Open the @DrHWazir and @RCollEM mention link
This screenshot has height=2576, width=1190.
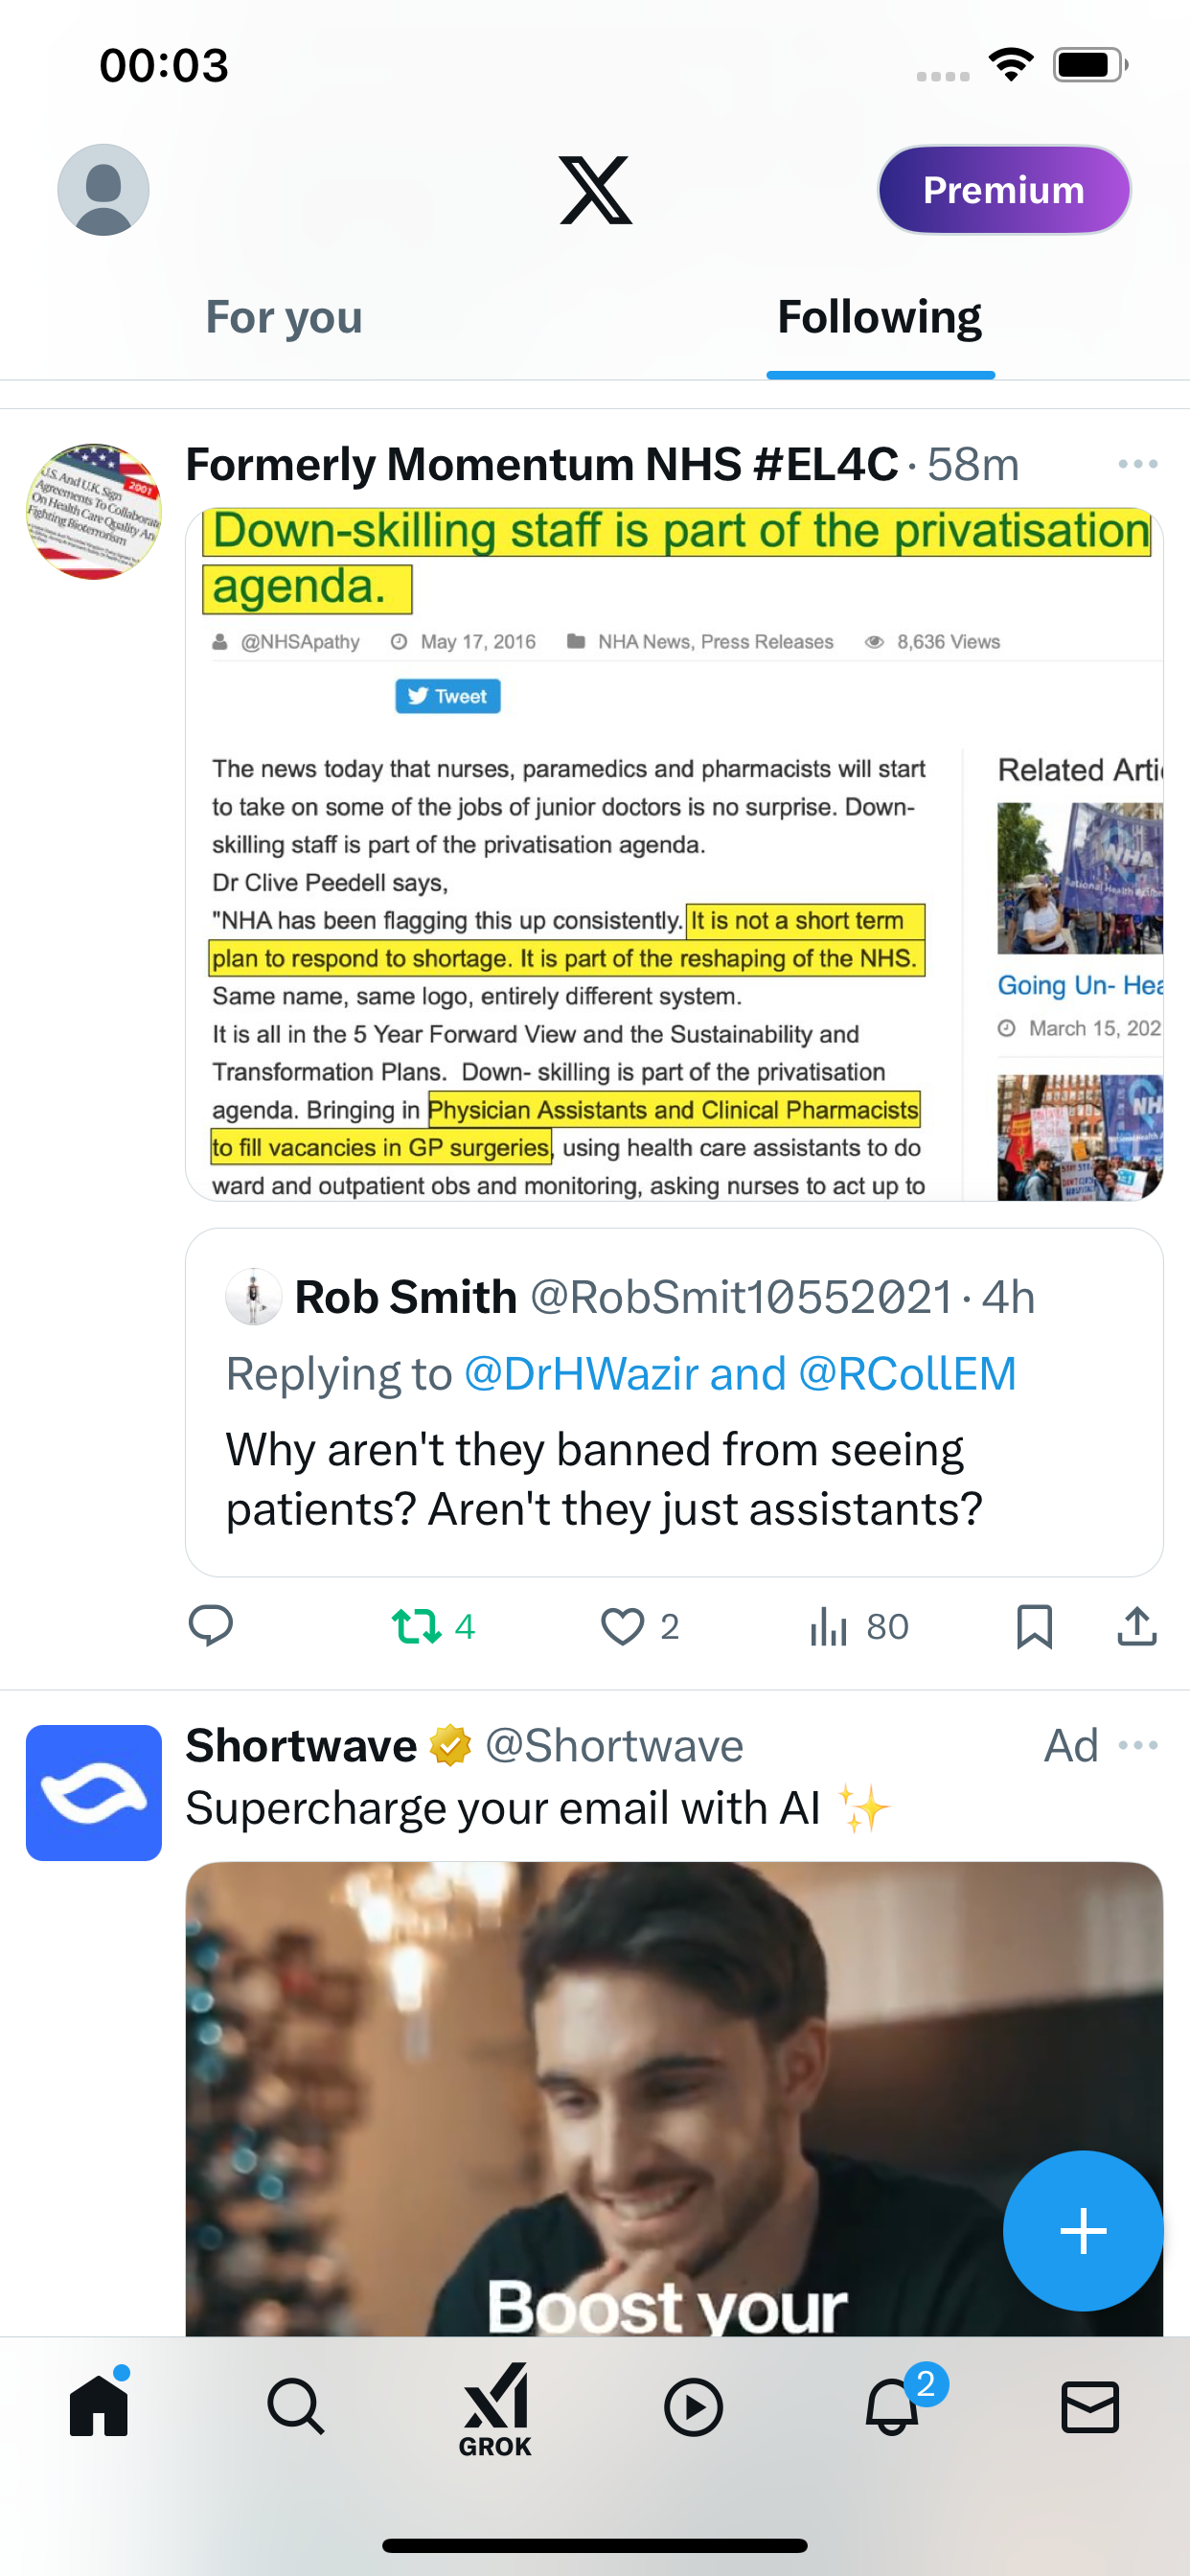(x=740, y=1374)
